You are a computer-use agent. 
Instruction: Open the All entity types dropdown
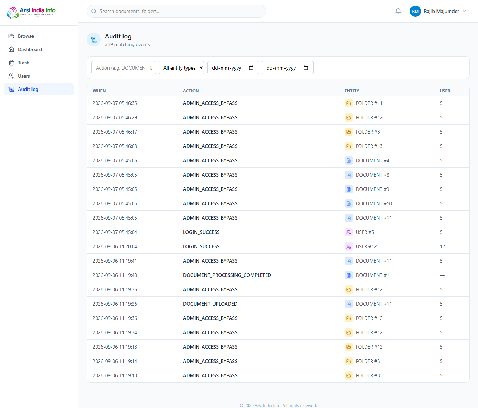(182, 68)
